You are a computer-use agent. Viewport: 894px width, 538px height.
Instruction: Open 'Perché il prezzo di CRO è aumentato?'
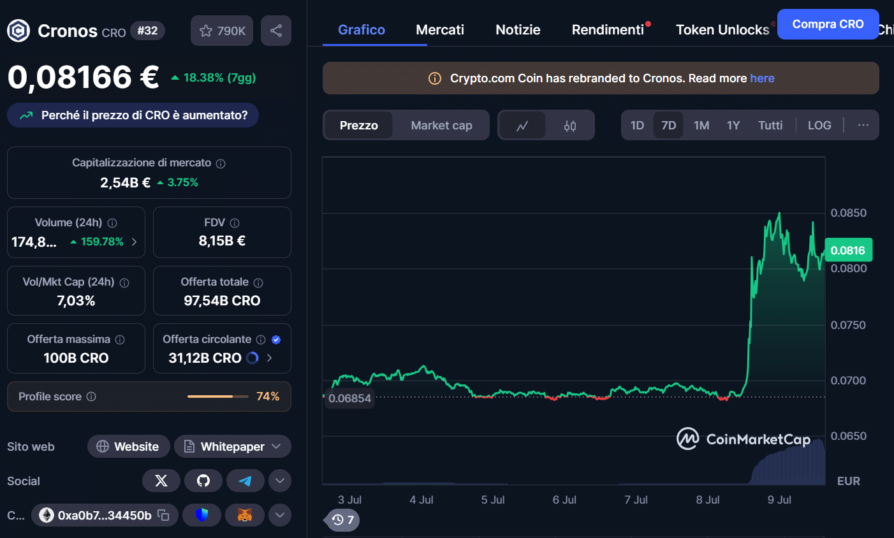[x=133, y=115]
